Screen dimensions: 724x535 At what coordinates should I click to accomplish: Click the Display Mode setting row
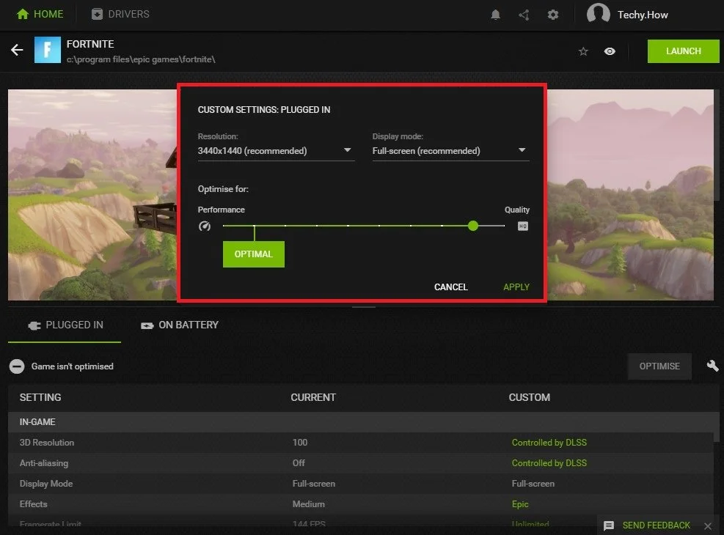pyautogui.click(x=361, y=484)
